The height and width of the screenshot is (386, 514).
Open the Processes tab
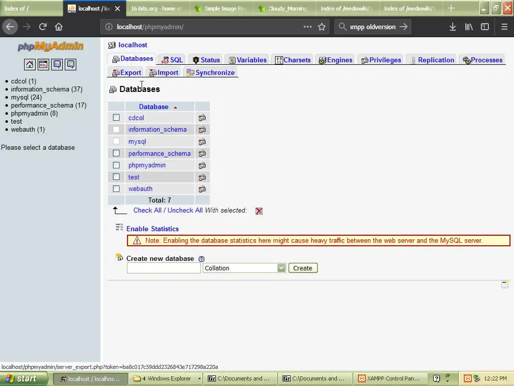click(x=482, y=60)
